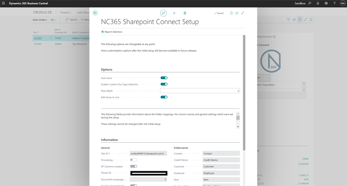
Task: Open row menu dots for order 101005
Action: 51,38
